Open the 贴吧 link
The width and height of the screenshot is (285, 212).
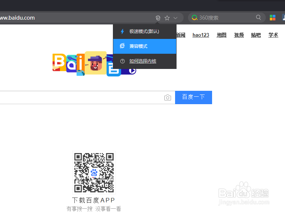[256, 35]
